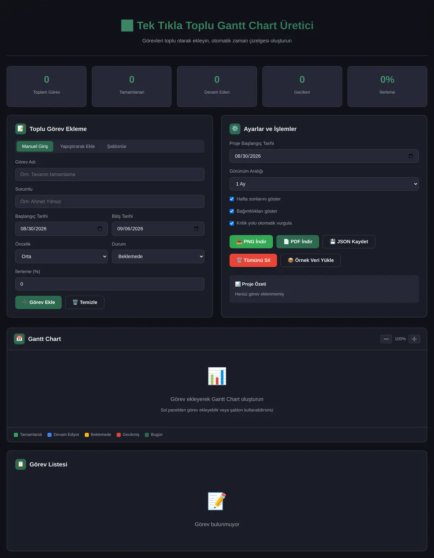
Task: Toggle Bağımlılıkları göster checkbox
Action: (232, 211)
